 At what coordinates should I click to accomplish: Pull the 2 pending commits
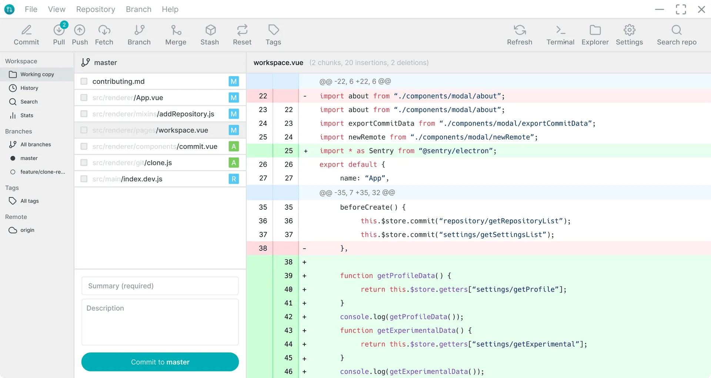point(59,34)
